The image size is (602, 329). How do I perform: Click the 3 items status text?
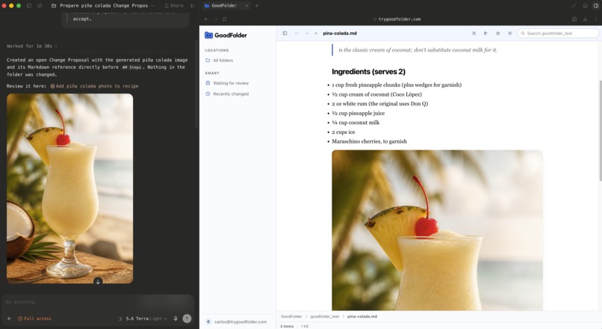[x=286, y=326]
